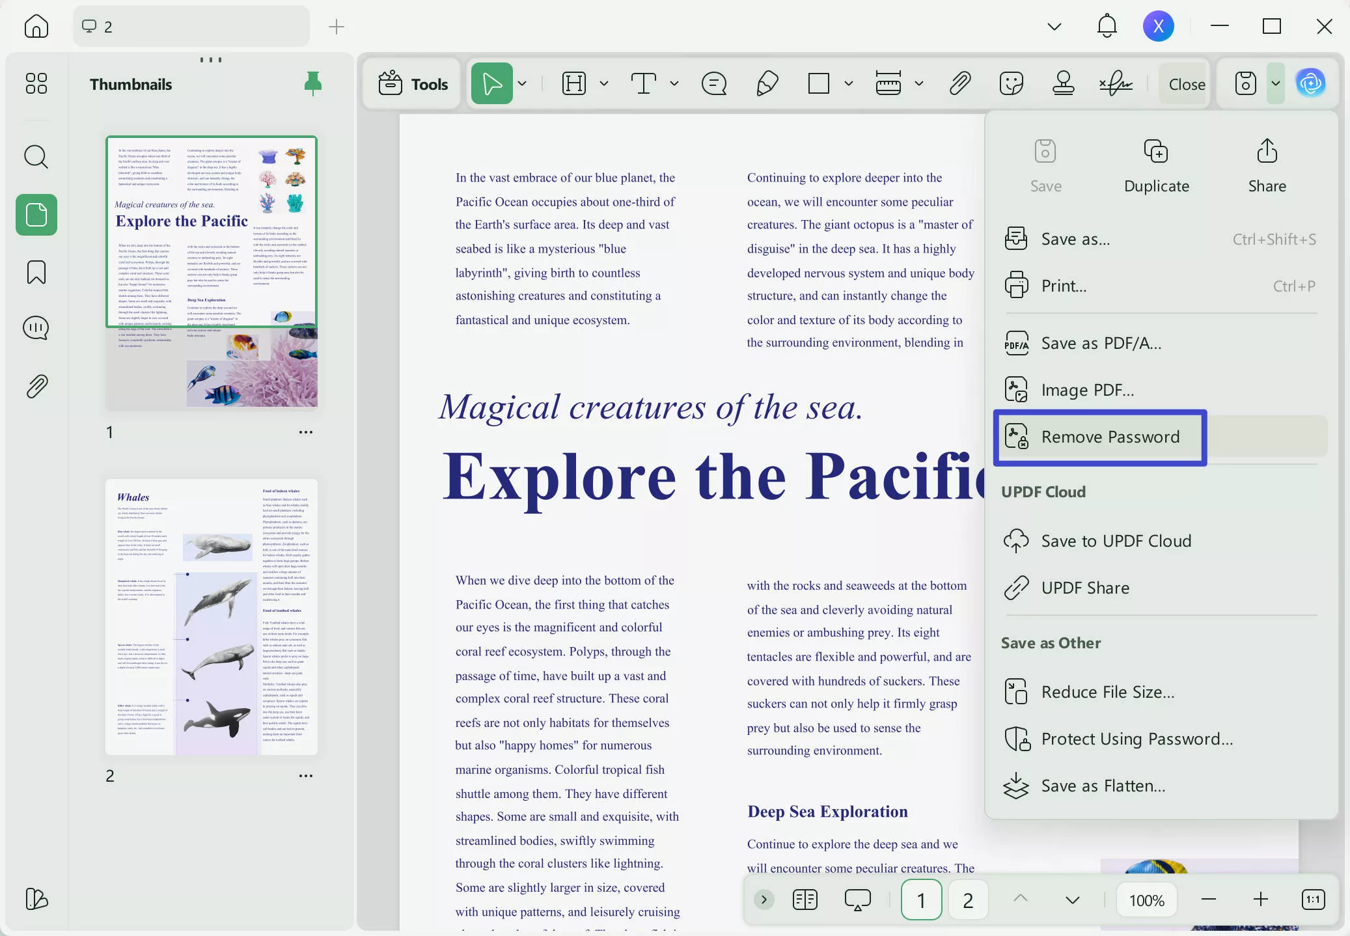
Task: Toggle actual size 1:1 view
Action: coord(1313,900)
